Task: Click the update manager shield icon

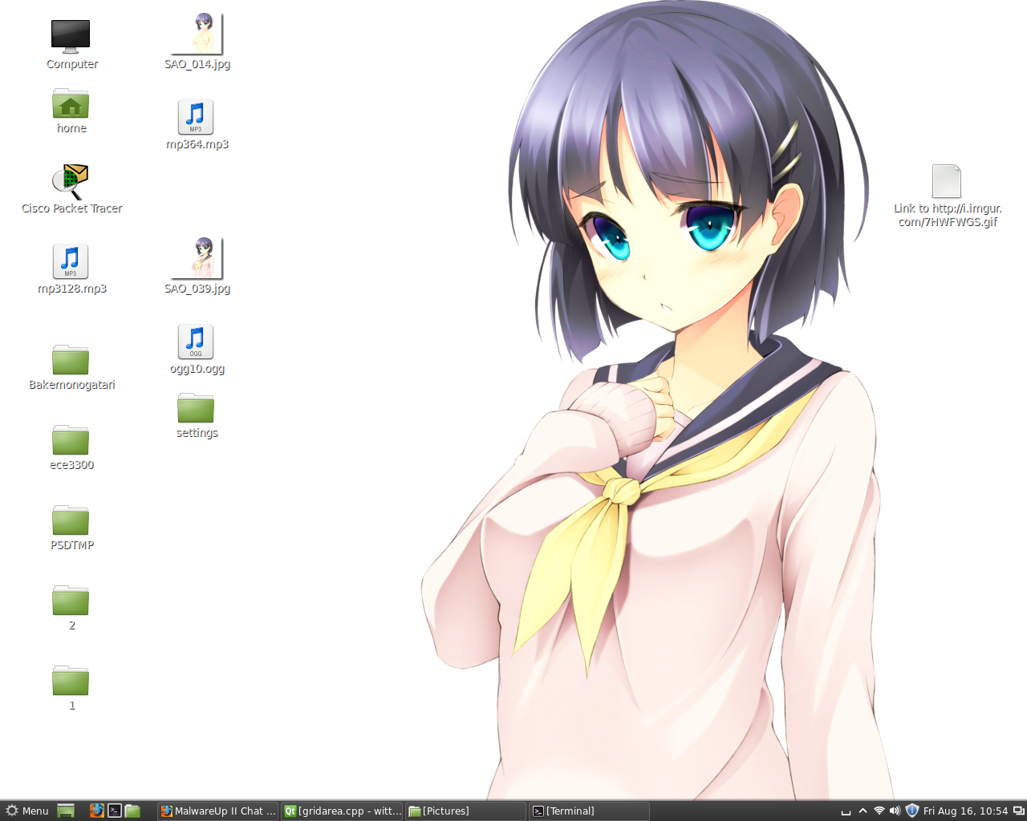Action: tap(911, 811)
